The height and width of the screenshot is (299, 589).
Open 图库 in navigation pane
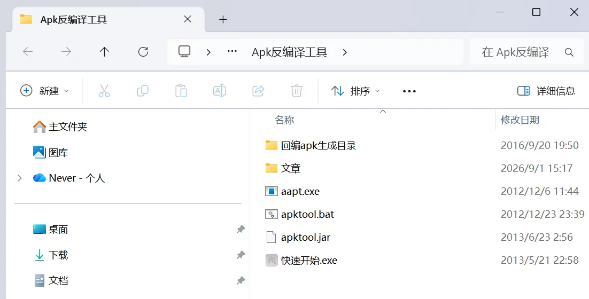coord(50,152)
